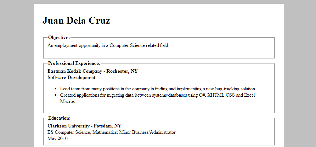Click the bug-tracking solution bullet item
Screen dimensions: 316x147
pos(158,89)
